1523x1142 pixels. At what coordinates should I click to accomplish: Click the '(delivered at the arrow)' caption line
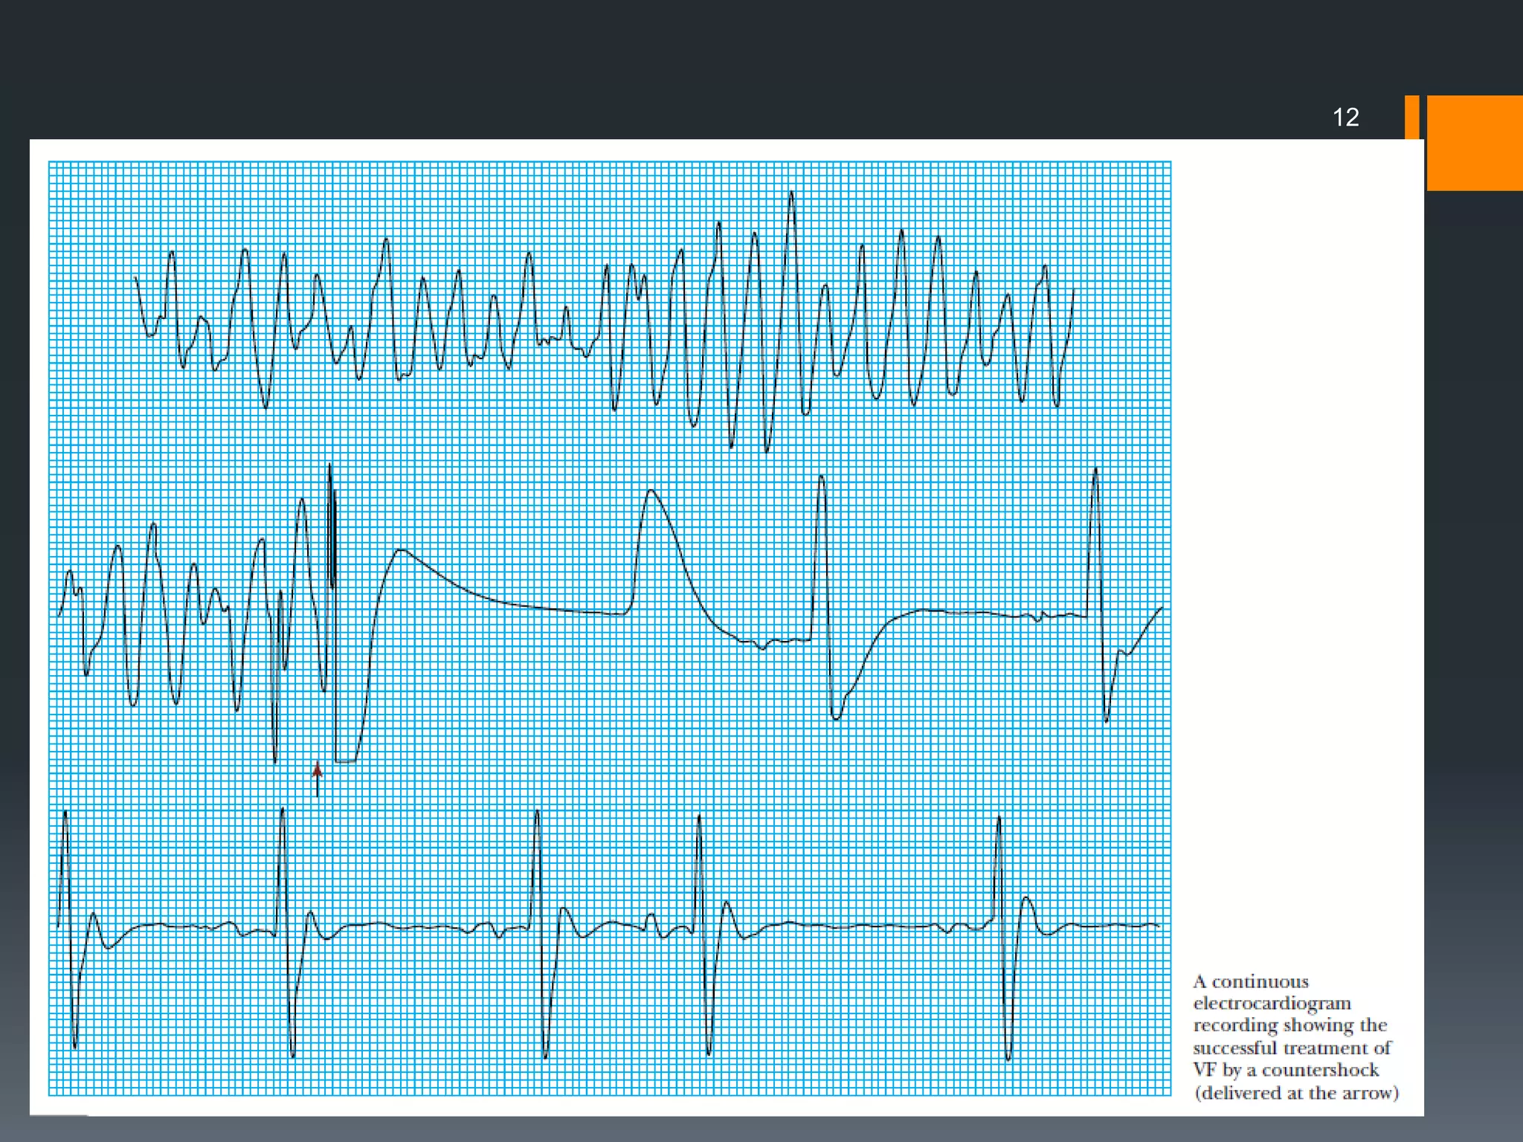[1296, 1093]
